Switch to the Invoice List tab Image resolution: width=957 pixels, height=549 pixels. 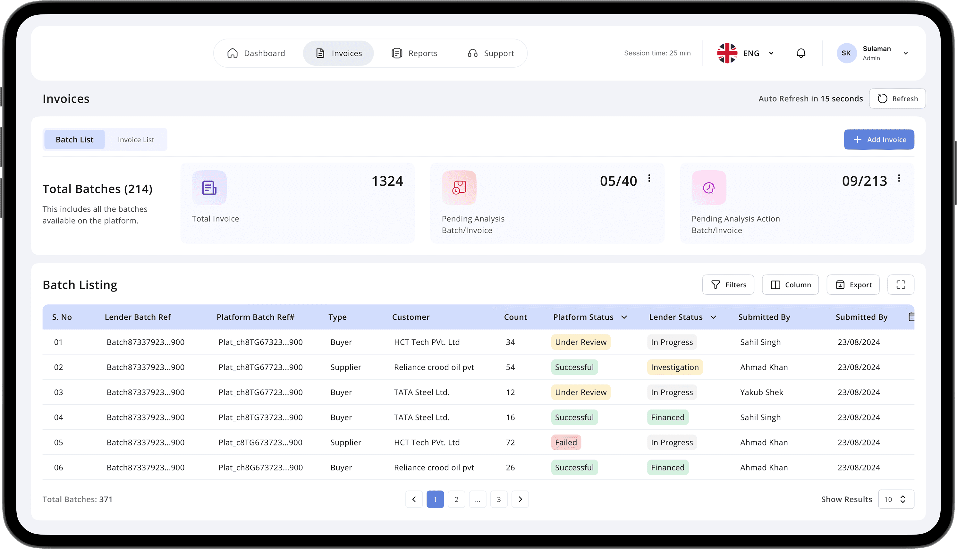(136, 139)
